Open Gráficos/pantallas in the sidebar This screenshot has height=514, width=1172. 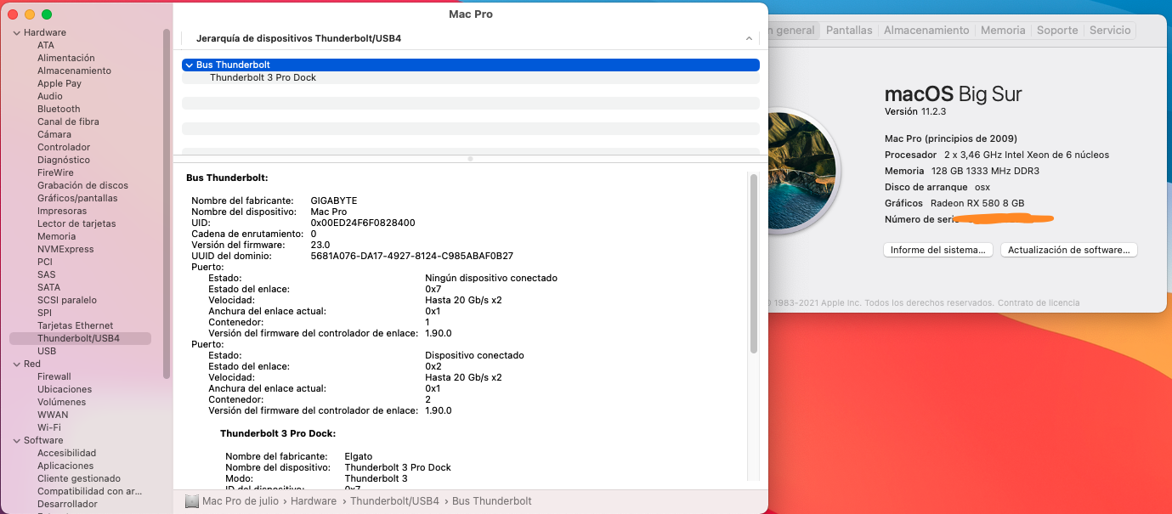click(77, 198)
